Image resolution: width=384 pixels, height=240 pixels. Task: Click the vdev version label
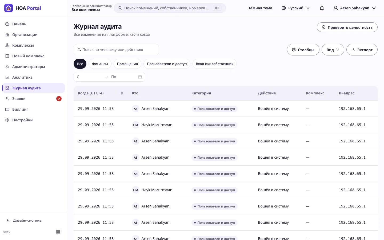pyautogui.click(x=7, y=232)
